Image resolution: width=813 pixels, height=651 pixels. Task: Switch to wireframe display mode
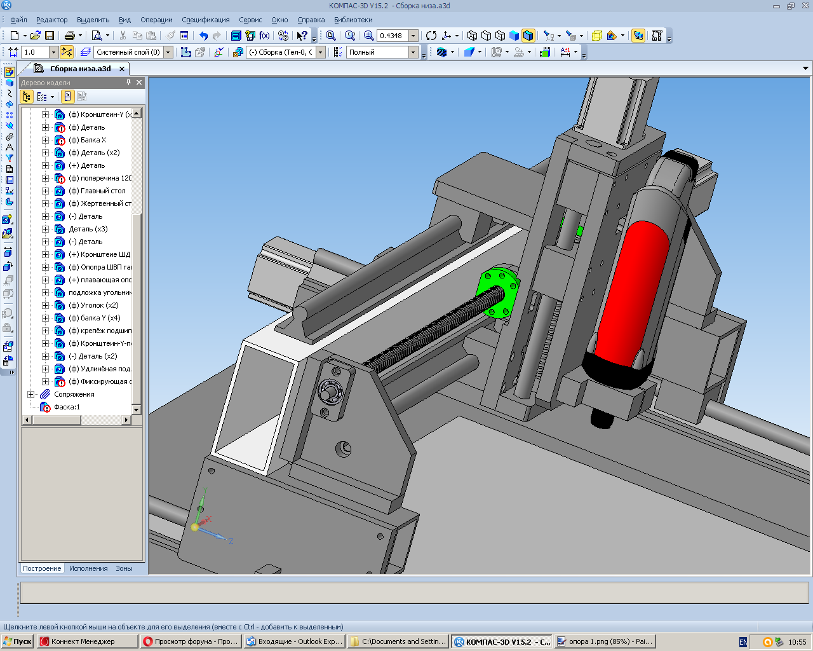point(472,36)
